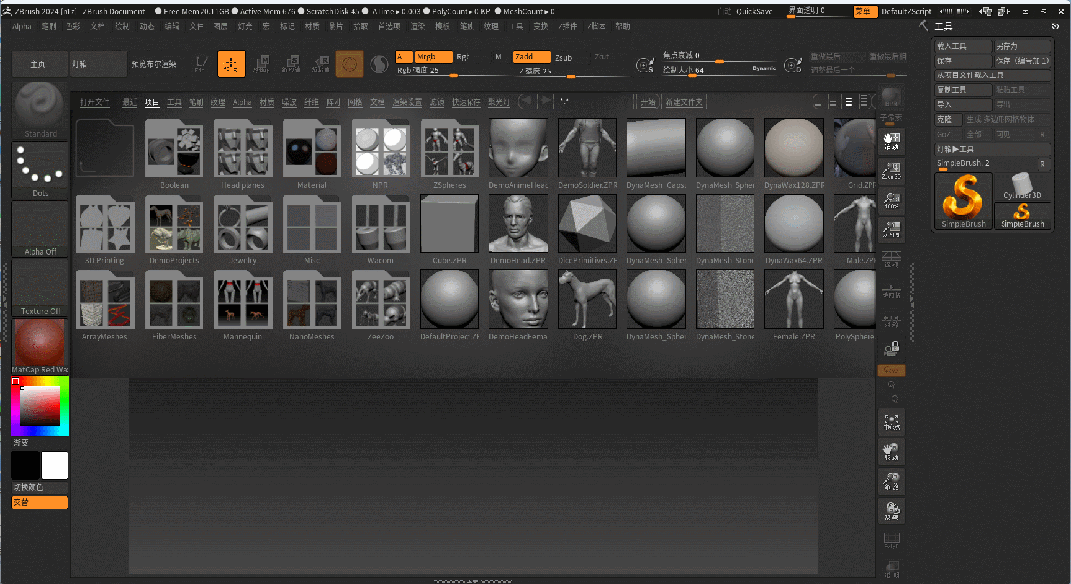Toggle the orange A button
1071x584 pixels.
click(x=404, y=56)
